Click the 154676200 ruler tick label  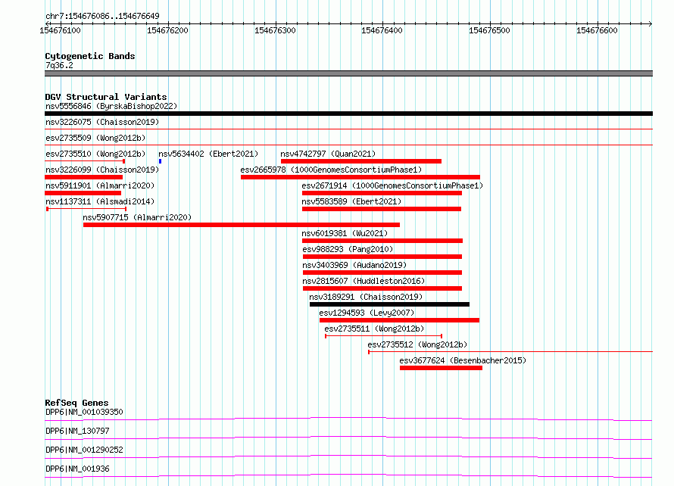point(167,30)
